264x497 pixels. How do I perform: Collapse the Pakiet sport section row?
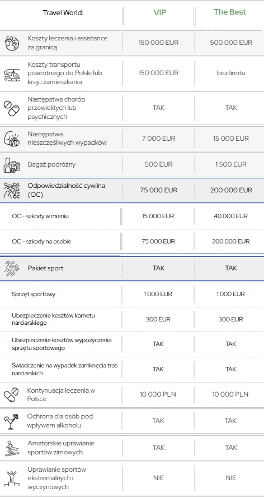132,268
